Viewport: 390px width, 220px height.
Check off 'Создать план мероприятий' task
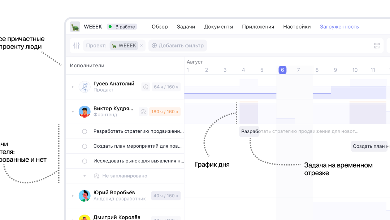(x=84, y=146)
